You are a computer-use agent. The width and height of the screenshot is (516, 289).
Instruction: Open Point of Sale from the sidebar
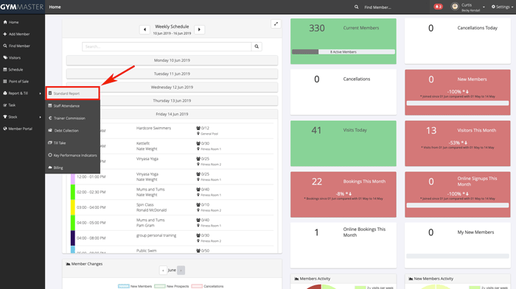(x=18, y=82)
